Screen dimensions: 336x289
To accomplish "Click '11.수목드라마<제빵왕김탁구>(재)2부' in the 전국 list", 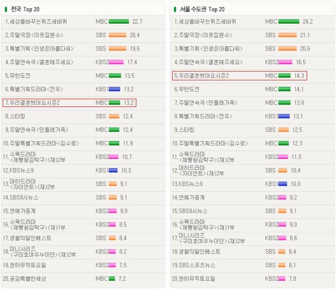I will (34, 157).
